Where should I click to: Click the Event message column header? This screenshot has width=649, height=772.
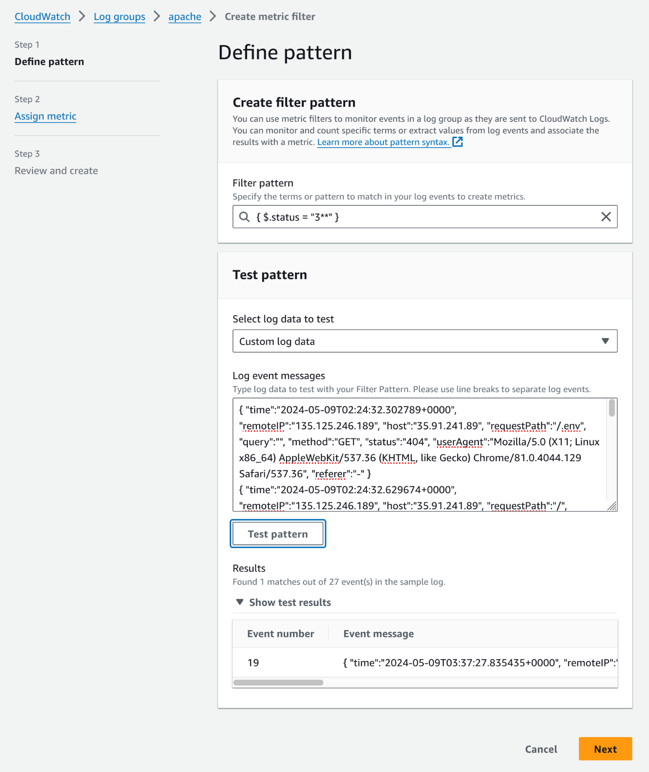[x=378, y=634]
